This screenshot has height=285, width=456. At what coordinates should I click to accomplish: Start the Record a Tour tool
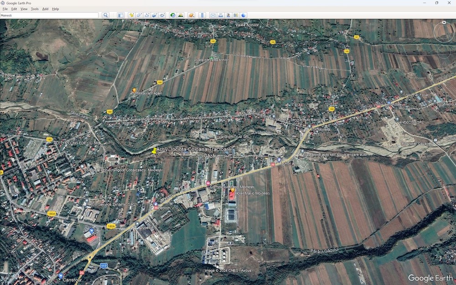[x=162, y=15]
